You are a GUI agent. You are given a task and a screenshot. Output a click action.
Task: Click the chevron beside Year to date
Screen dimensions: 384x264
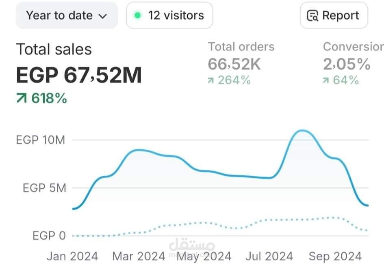103,16
